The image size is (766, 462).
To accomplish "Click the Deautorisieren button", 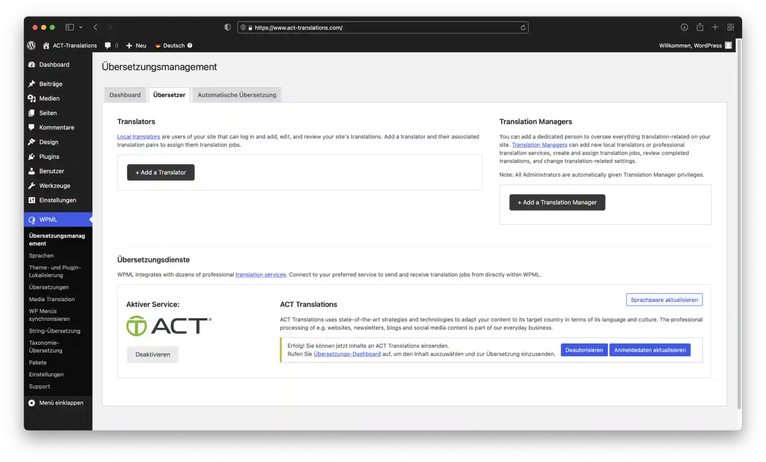I will point(584,350).
